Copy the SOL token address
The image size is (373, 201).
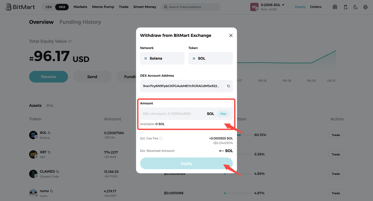click(49, 133)
